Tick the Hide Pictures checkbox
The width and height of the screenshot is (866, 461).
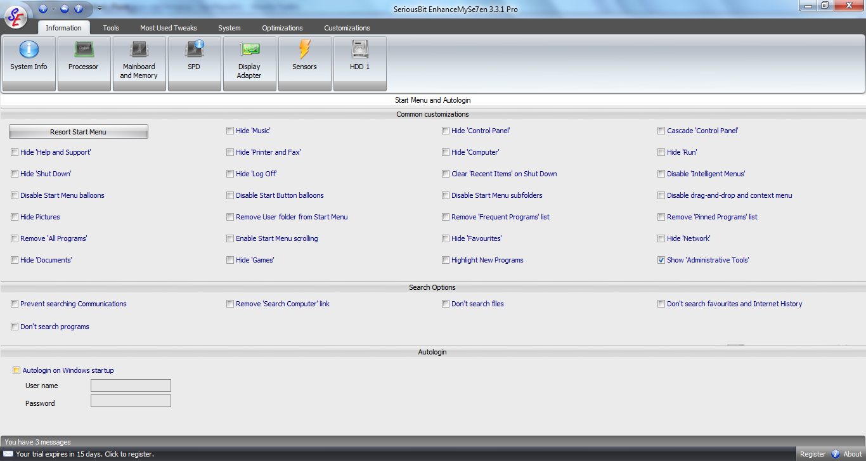[x=15, y=217]
